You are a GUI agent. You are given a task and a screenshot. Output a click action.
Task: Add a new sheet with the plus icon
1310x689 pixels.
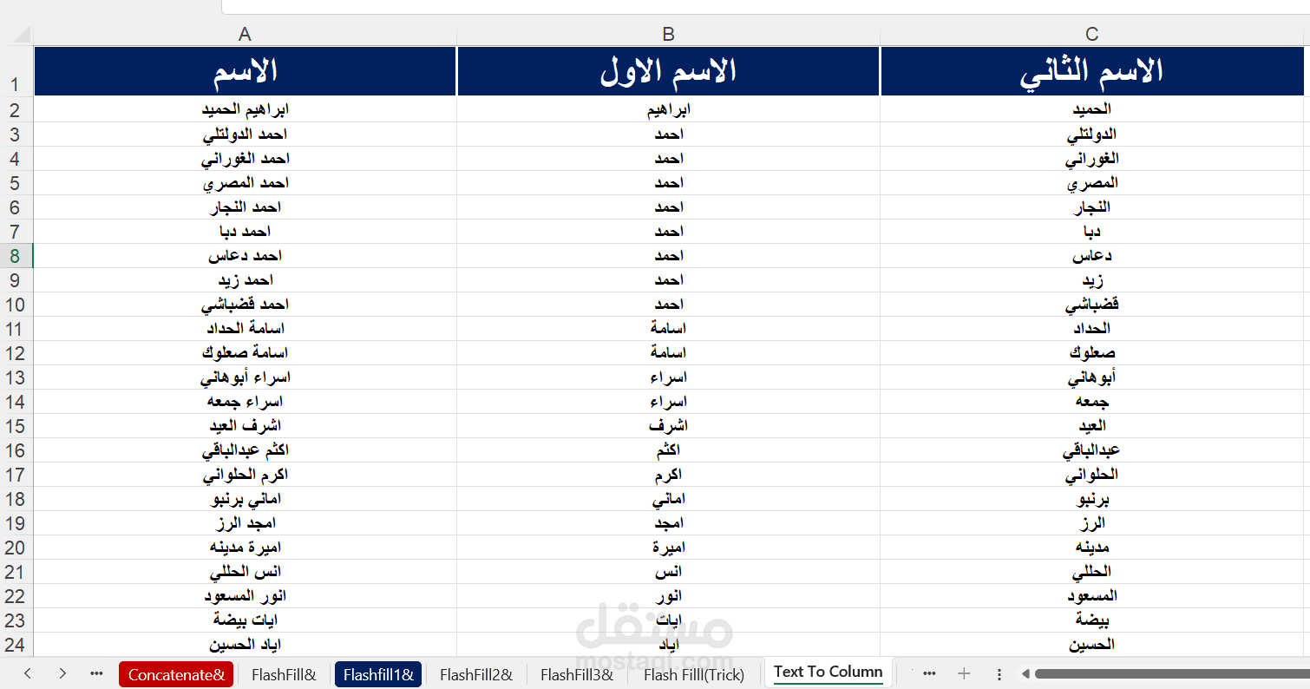(964, 673)
